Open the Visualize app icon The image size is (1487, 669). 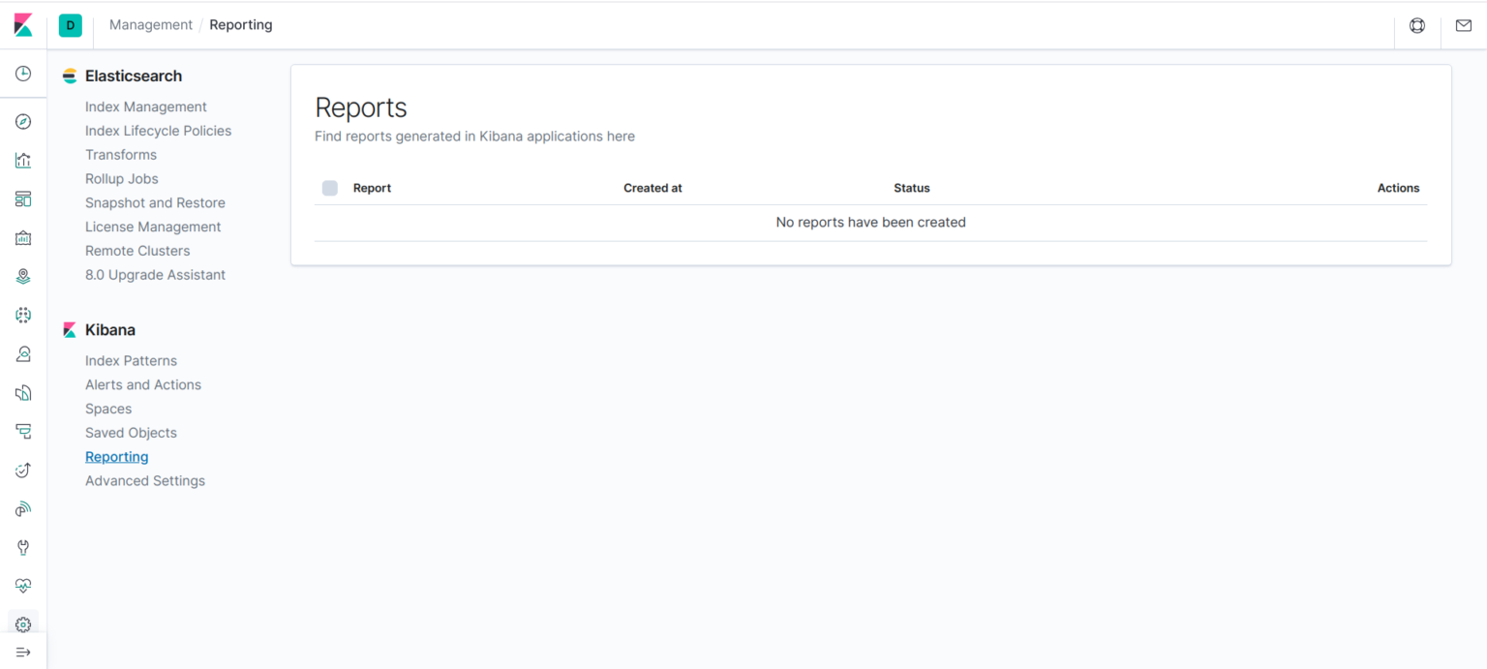click(23, 160)
